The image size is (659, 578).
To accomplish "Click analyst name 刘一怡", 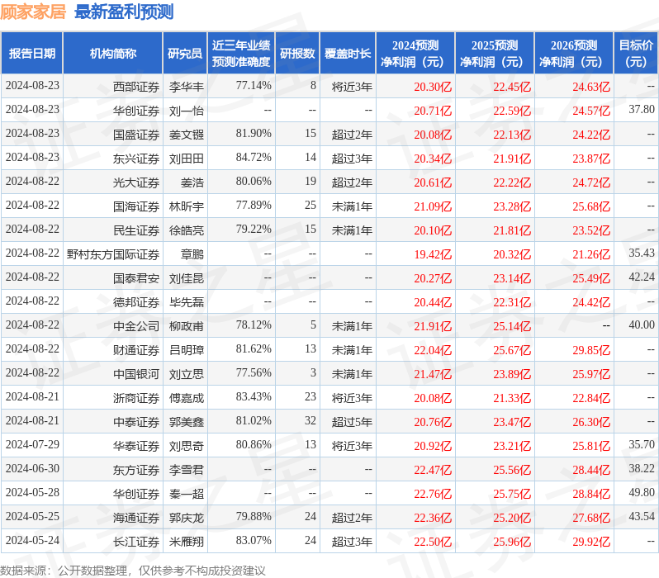I will [x=187, y=111].
